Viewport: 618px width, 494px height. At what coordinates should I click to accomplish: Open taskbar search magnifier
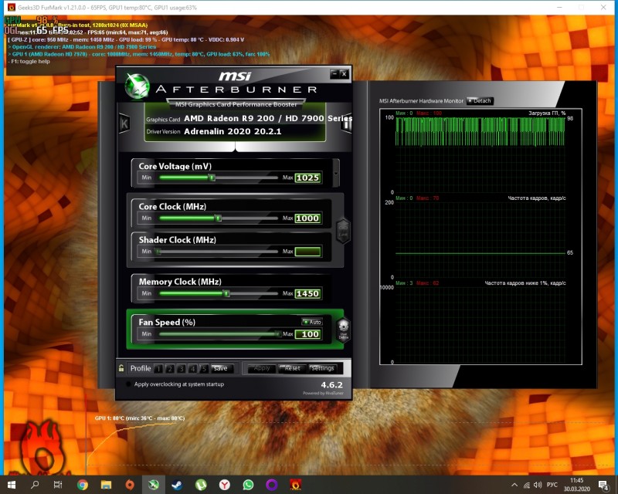click(x=35, y=485)
